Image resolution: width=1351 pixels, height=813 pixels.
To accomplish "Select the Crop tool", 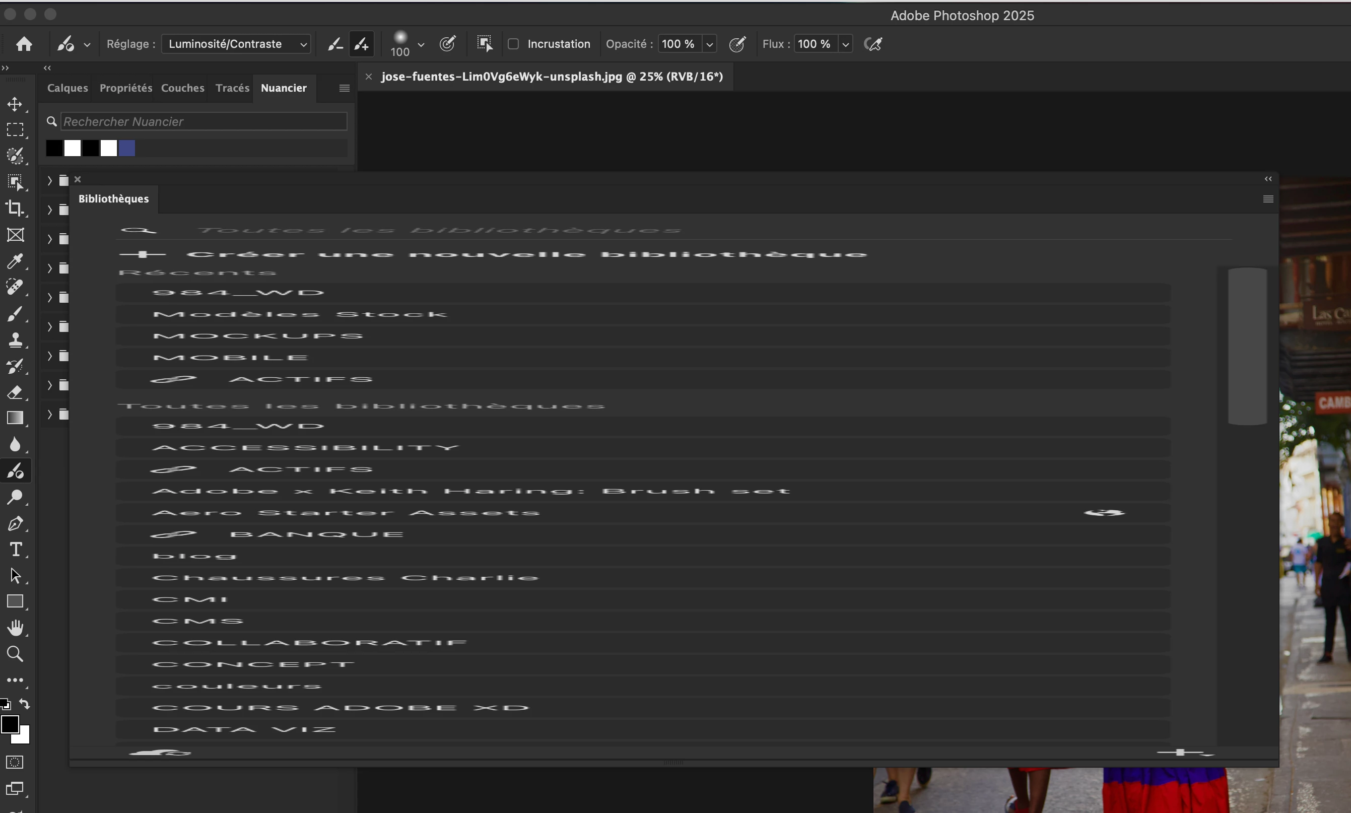I will tap(15, 208).
